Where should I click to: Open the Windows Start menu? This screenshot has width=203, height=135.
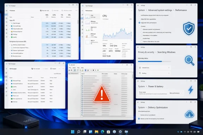click(x=73, y=132)
